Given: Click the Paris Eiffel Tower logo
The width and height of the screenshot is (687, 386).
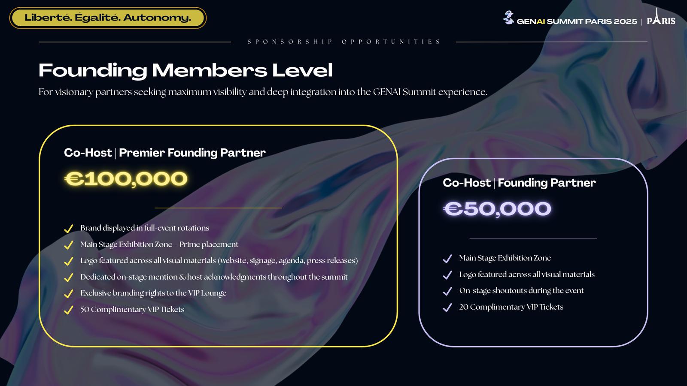Looking at the screenshot, I should 661,17.
